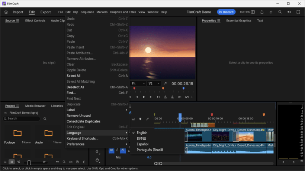Switch to Import workspace
305x171 pixels.
[x=18, y=12]
